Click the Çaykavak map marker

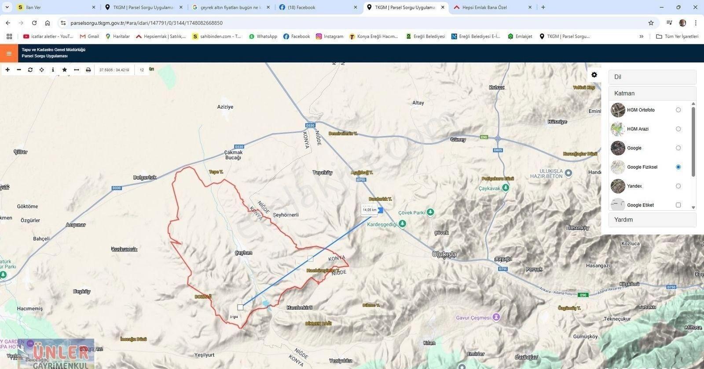coord(506,188)
